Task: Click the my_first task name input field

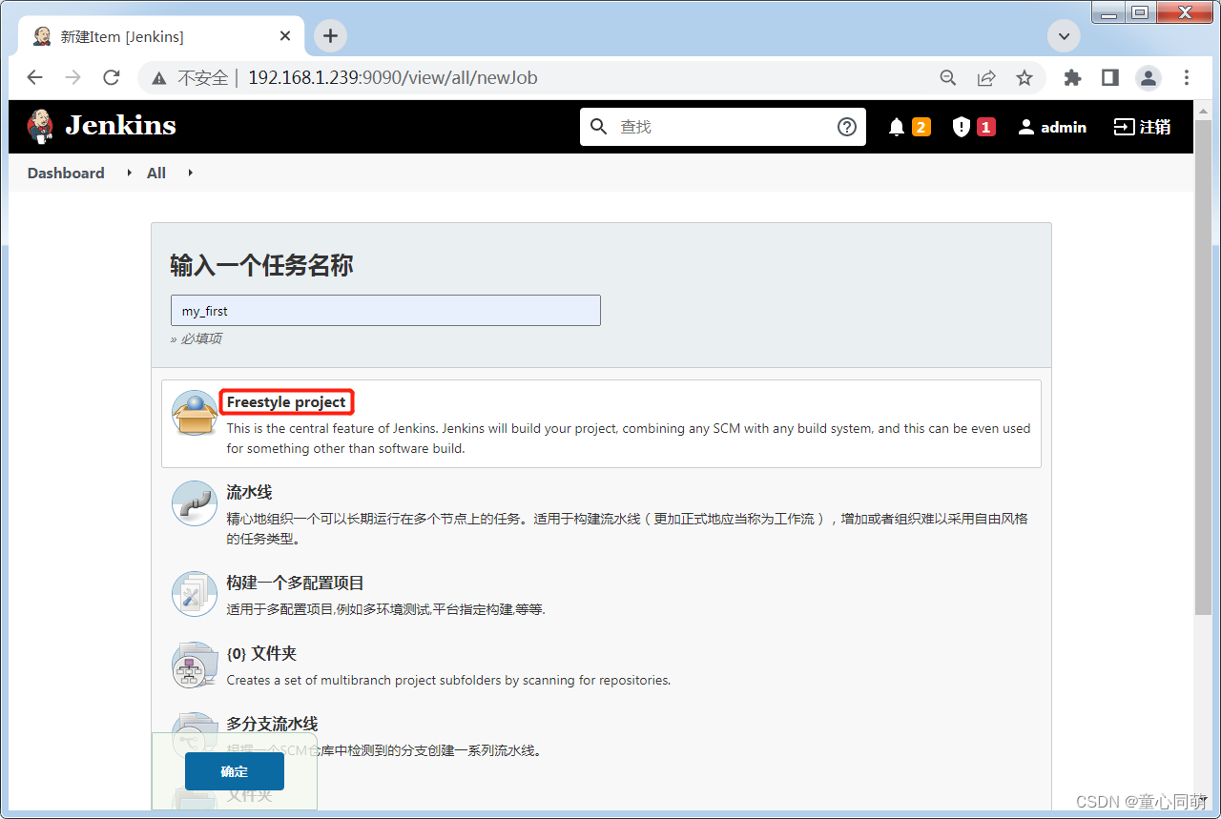Action: pos(385,310)
